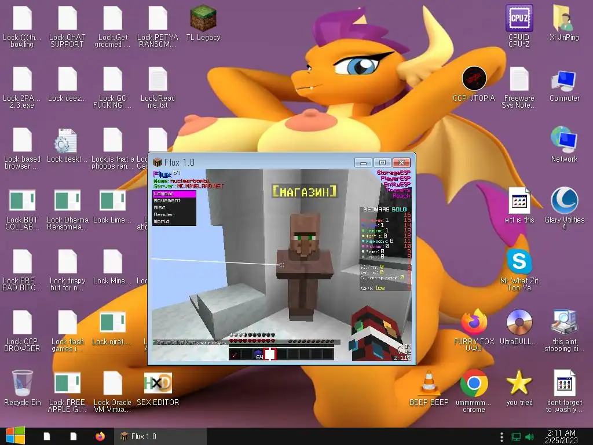This screenshot has height=445, width=593.
Task: Open the CCP UTOPIA desktop icon
Action: coord(474,79)
